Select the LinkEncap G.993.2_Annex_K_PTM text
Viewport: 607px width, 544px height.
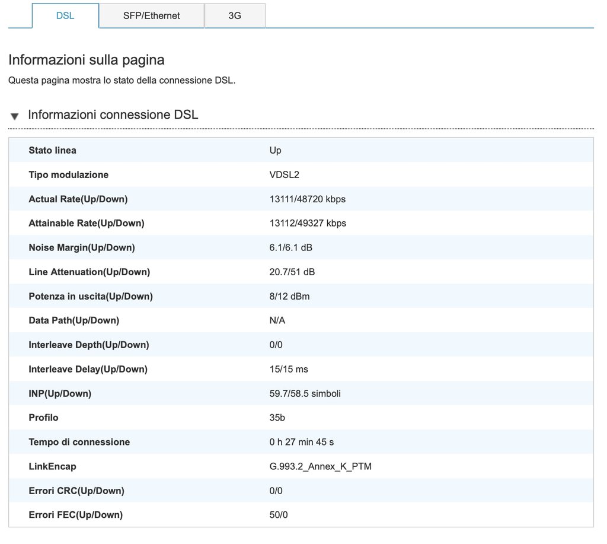[x=320, y=467]
